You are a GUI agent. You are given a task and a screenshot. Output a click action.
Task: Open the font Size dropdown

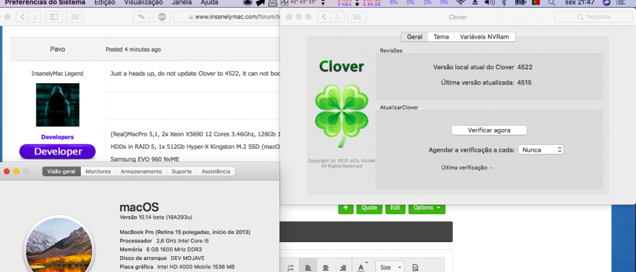pyautogui.click(x=390, y=268)
